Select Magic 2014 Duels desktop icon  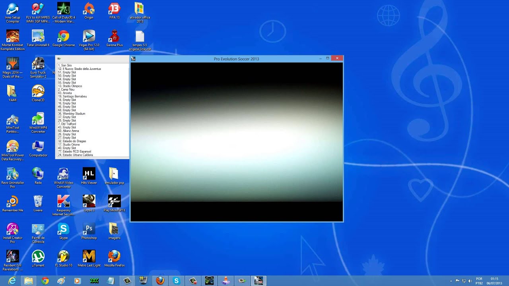tap(13, 68)
